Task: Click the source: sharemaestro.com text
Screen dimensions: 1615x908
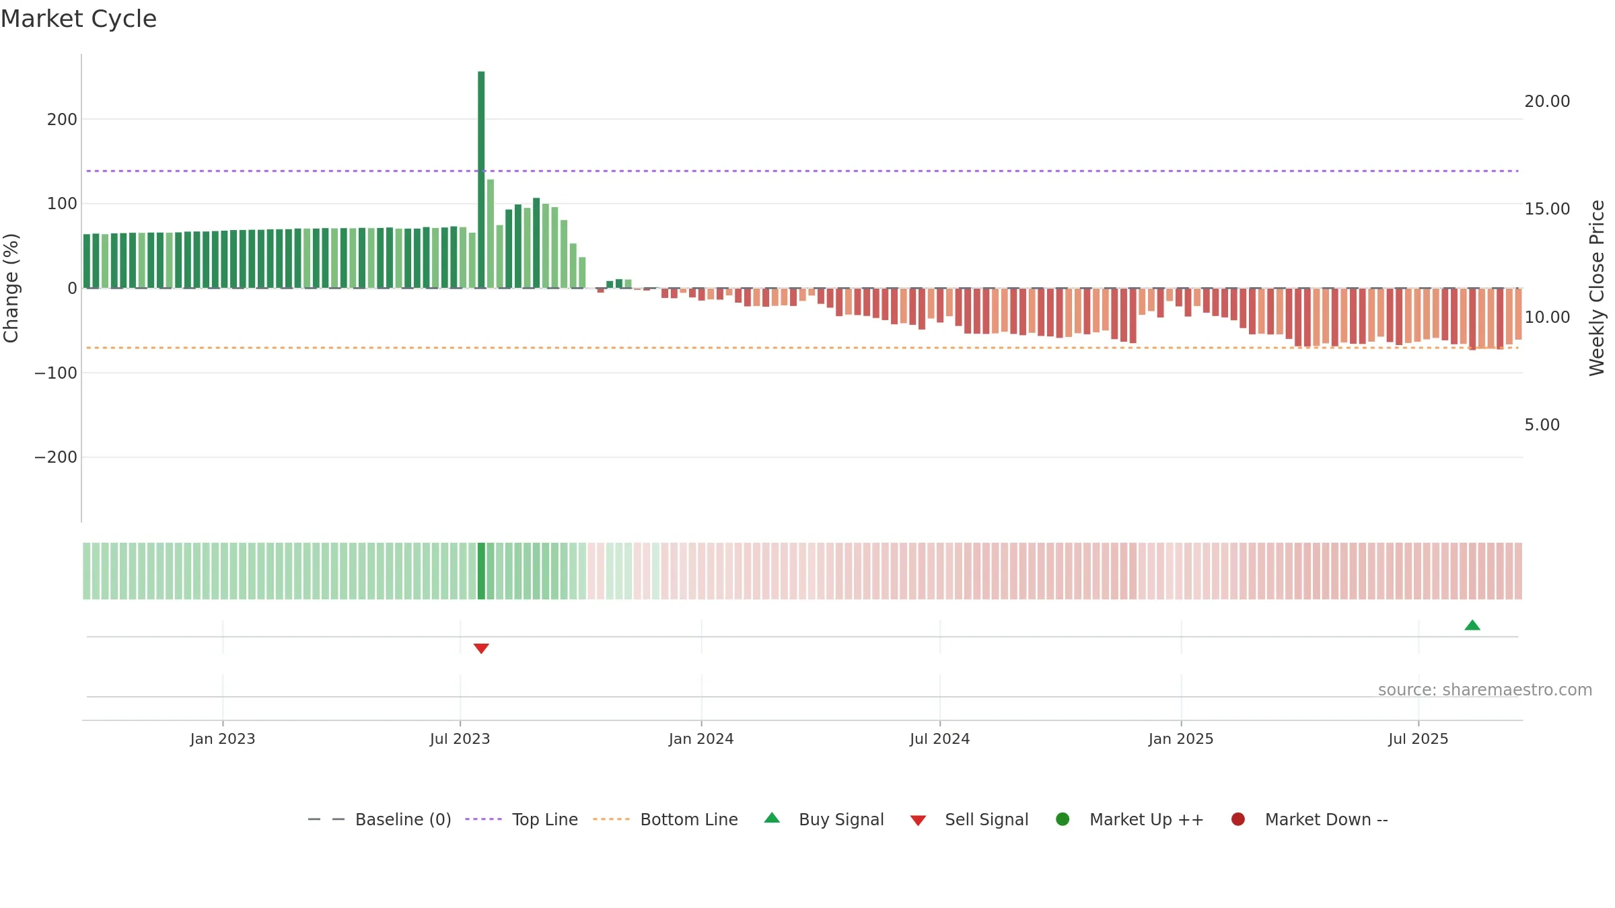Action: coord(1485,690)
